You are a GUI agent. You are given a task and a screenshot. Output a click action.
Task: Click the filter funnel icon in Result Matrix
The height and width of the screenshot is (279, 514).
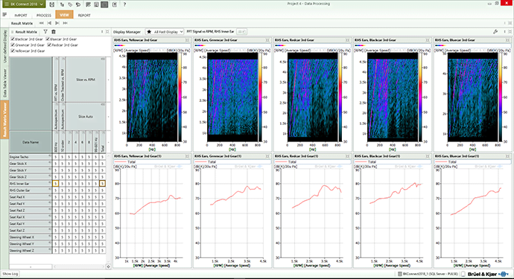45,32
